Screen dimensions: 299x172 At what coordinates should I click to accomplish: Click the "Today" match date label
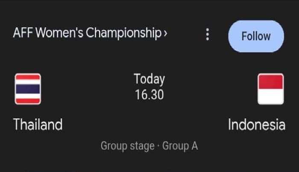149,79
